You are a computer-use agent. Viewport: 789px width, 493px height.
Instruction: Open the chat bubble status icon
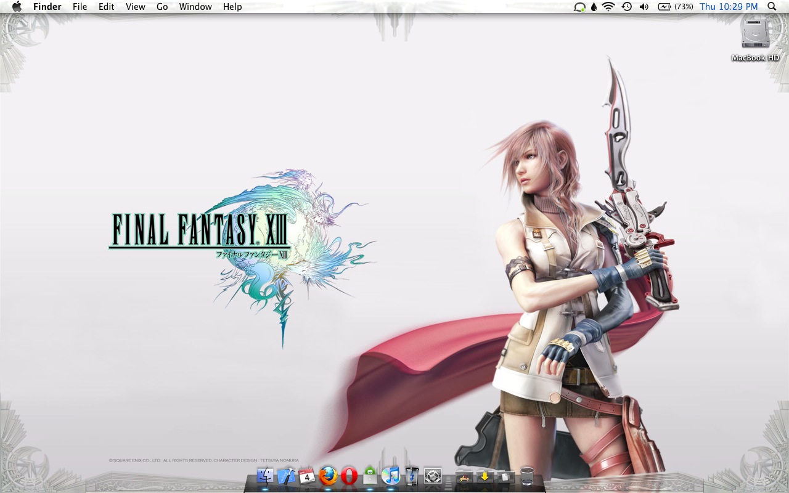[579, 7]
